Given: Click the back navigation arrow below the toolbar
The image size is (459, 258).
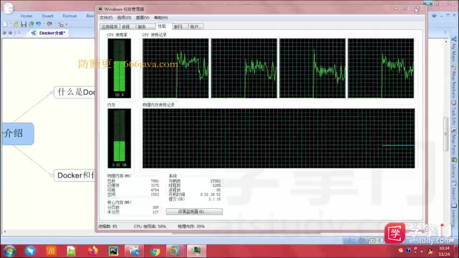Looking at the screenshot, I should pos(4,33).
